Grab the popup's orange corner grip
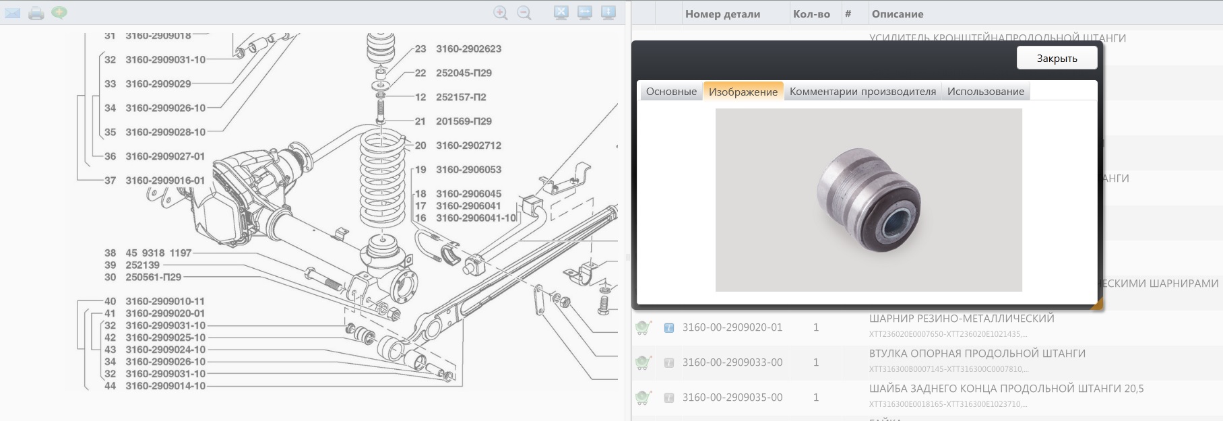Screen dimensions: 1223x421 [x=1098, y=304]
